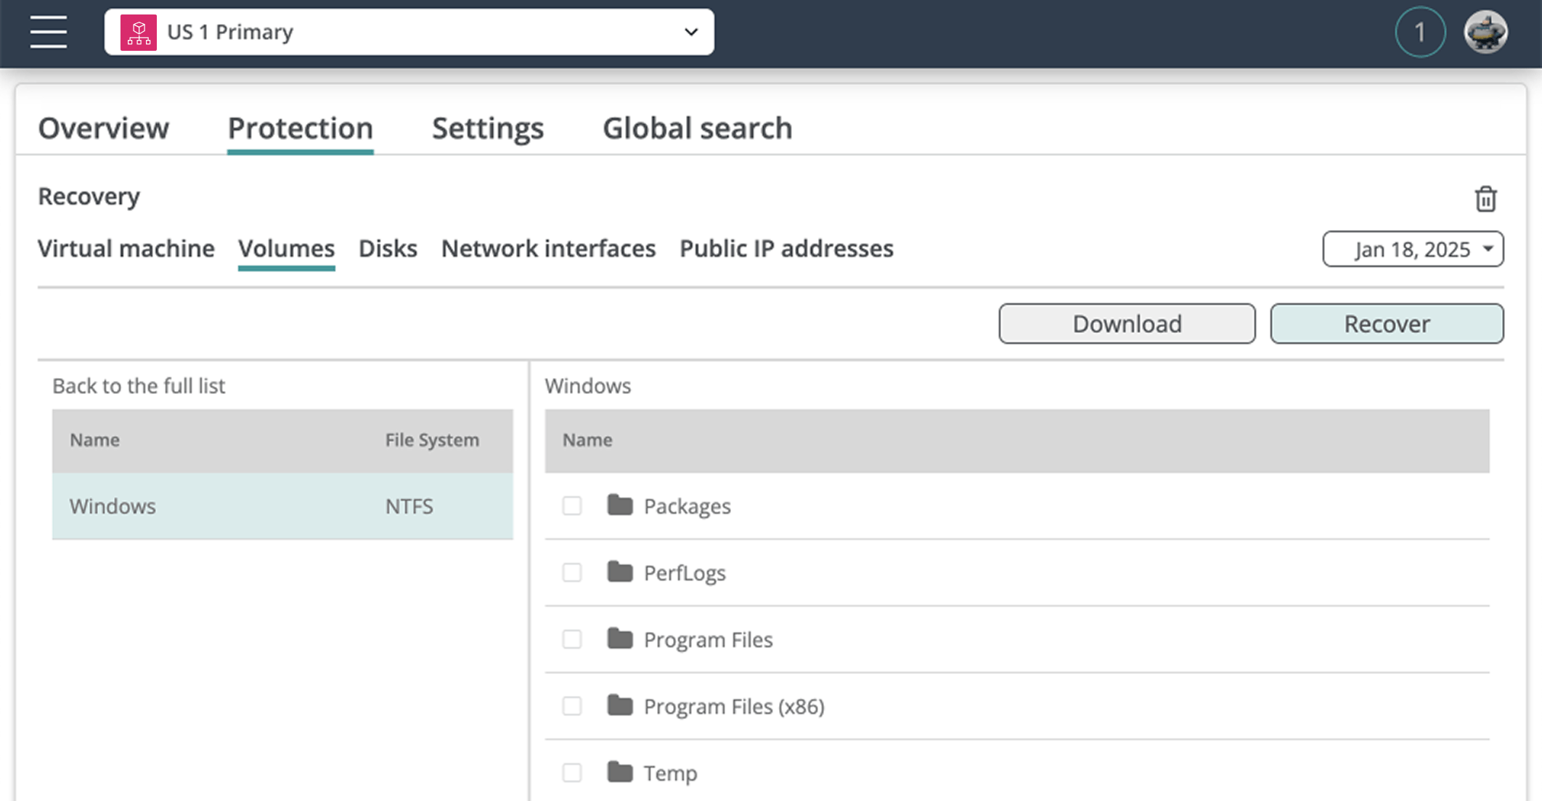The image size is (1542, 801).
Task: Click Back to the full list
Action: [x=139, y=386]
